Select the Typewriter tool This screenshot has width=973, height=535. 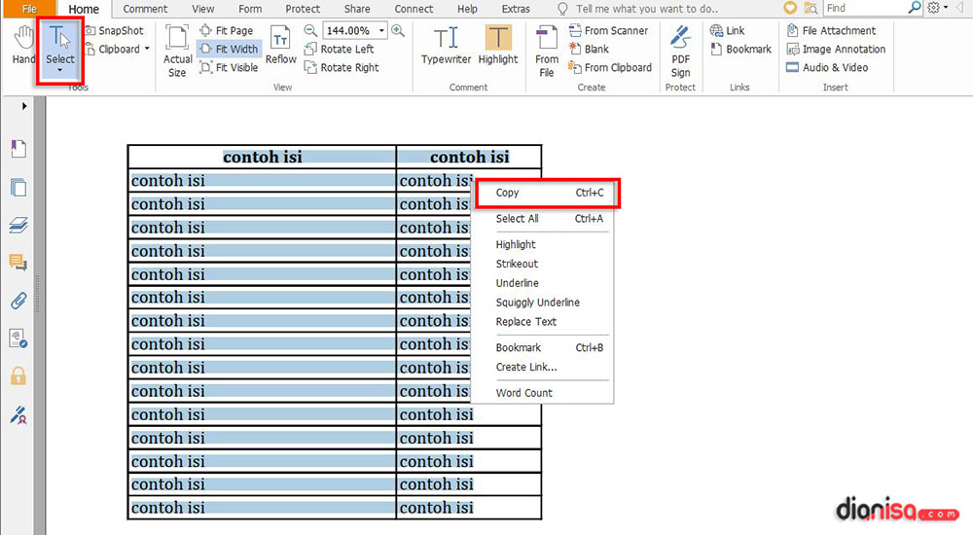click(x=447, y=46)
